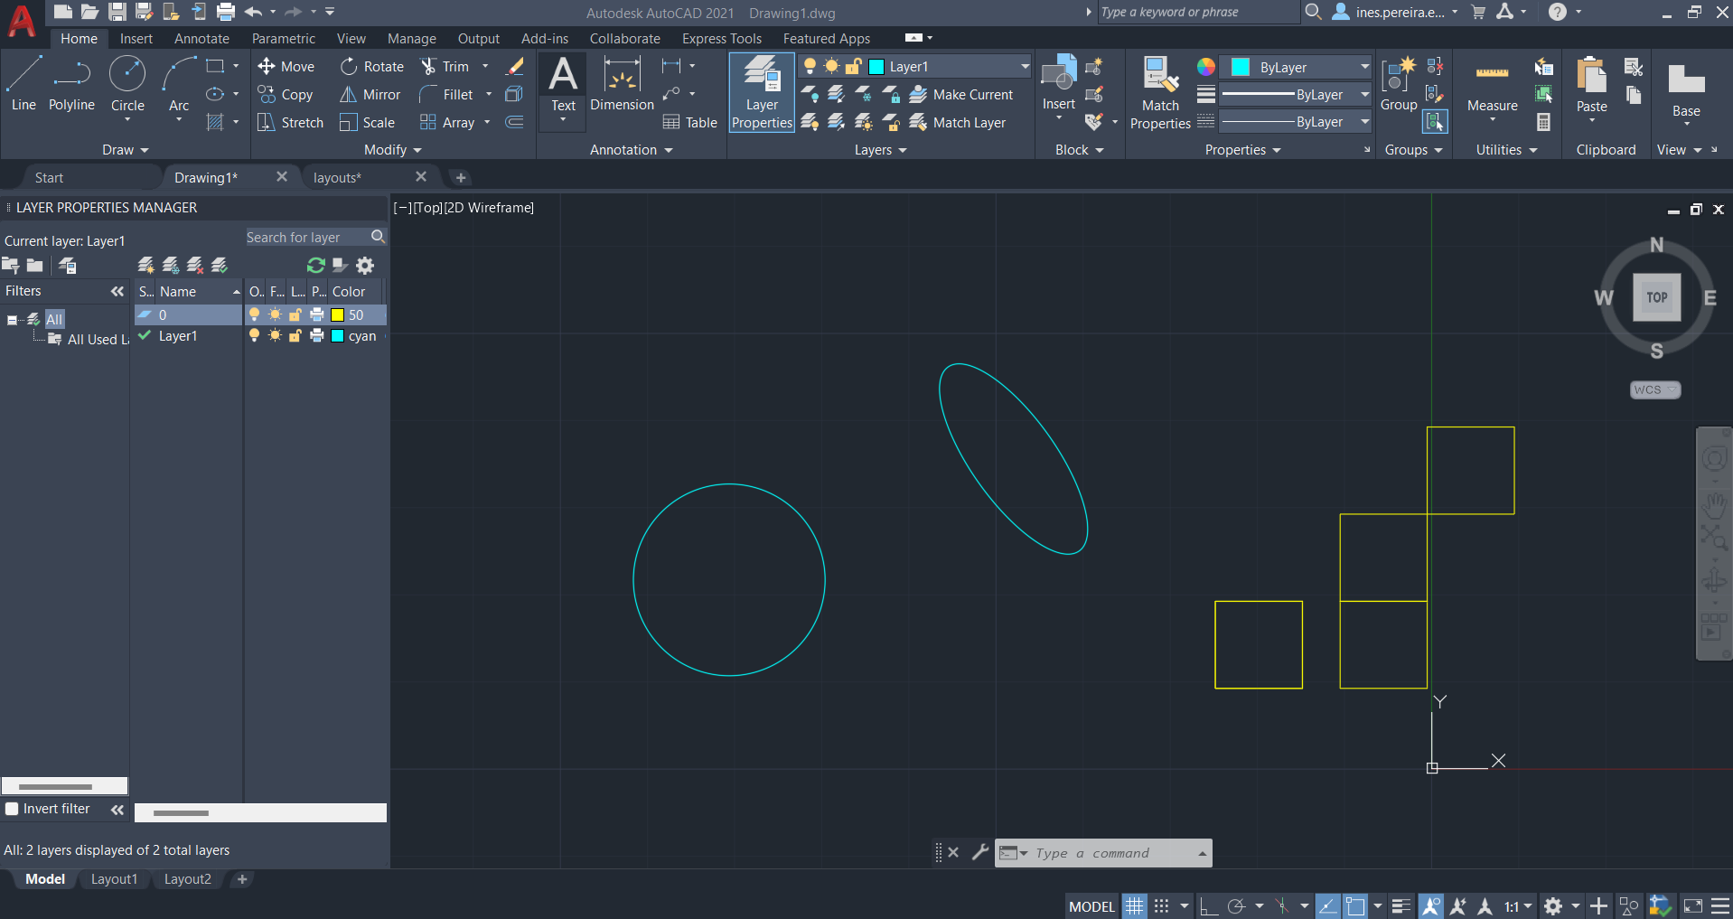Viewport: 1733px width, 919px height.
Task: Toggle lock icon for Layer1
Action: pyautogui.click(x=295, y=335)
